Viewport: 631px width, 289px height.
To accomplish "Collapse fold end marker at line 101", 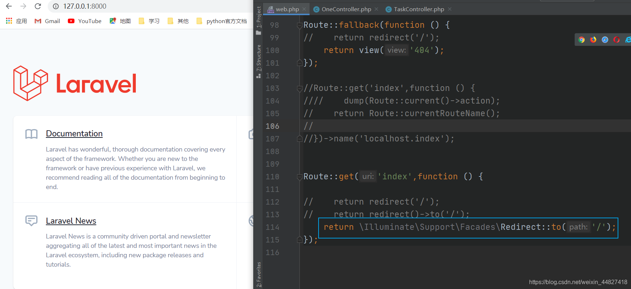I will click(299, 63).
